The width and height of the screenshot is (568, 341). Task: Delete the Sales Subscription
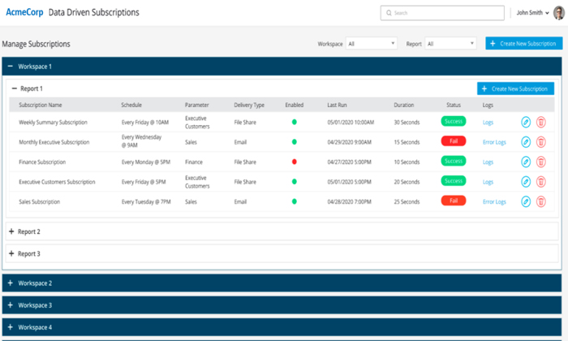(x=541, y=201)
